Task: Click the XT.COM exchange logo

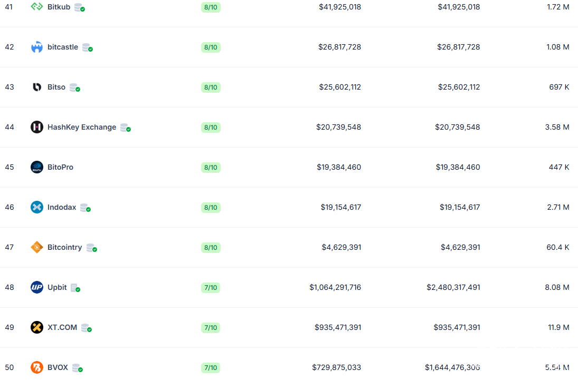Action: [x=37, y=327]
